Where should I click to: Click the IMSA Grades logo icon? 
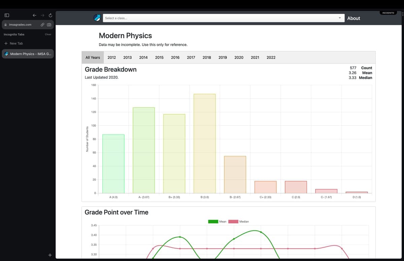(97, 18)
